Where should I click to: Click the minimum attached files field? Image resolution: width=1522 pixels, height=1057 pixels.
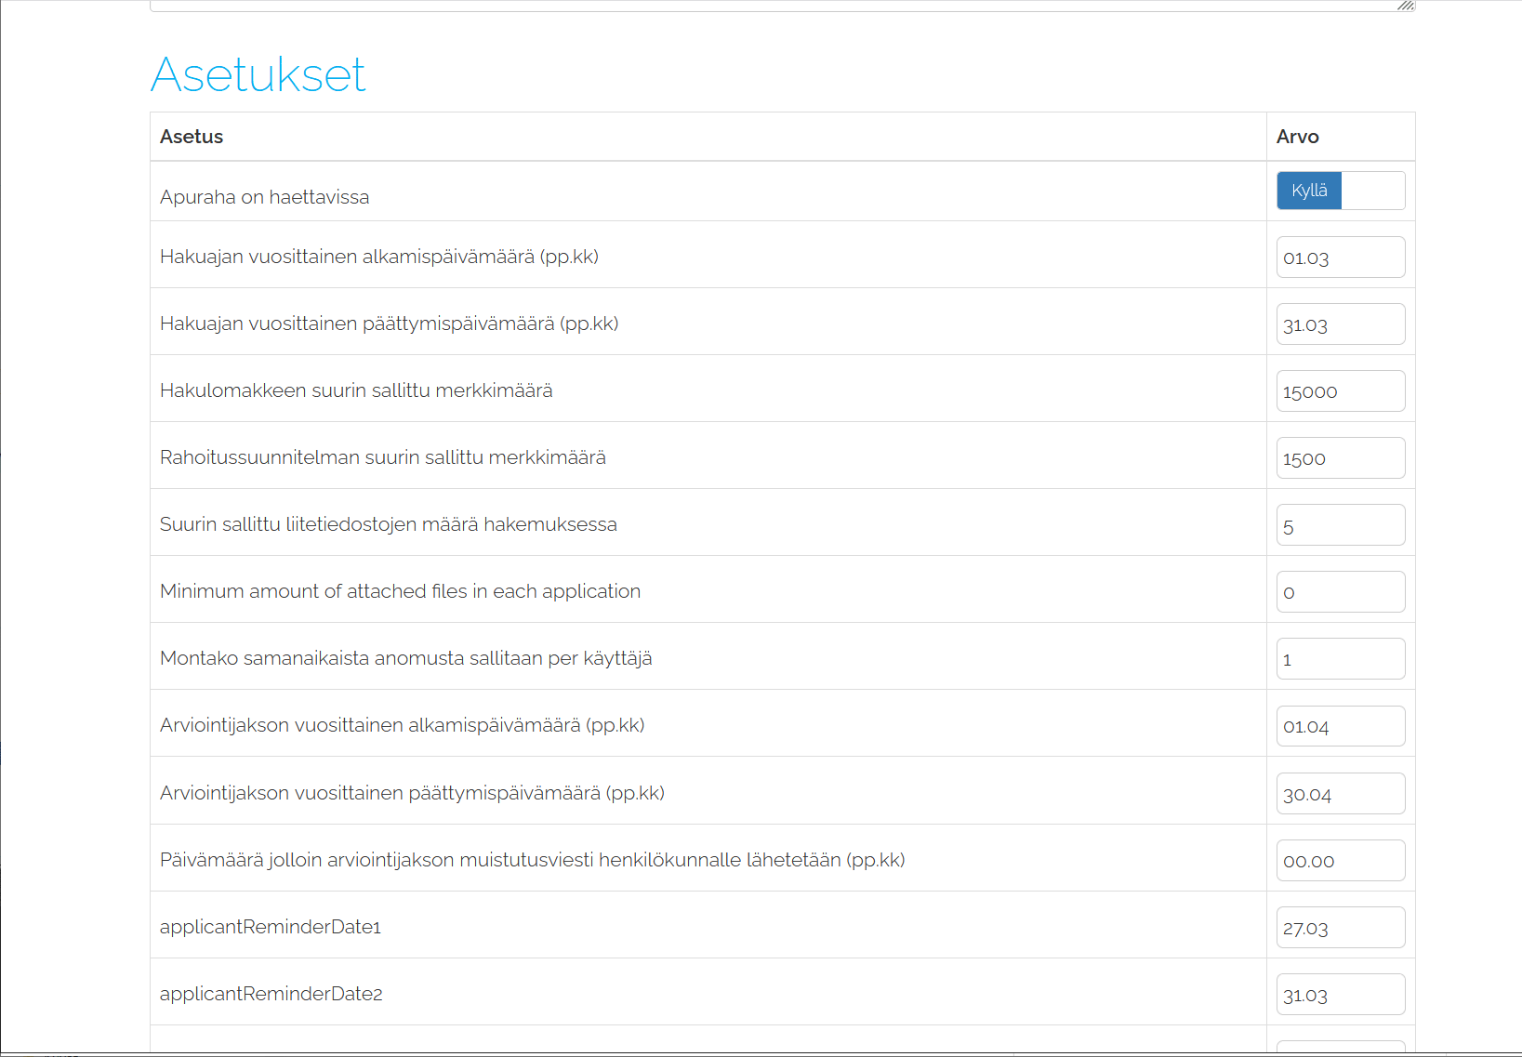(x=1340, y=592)
